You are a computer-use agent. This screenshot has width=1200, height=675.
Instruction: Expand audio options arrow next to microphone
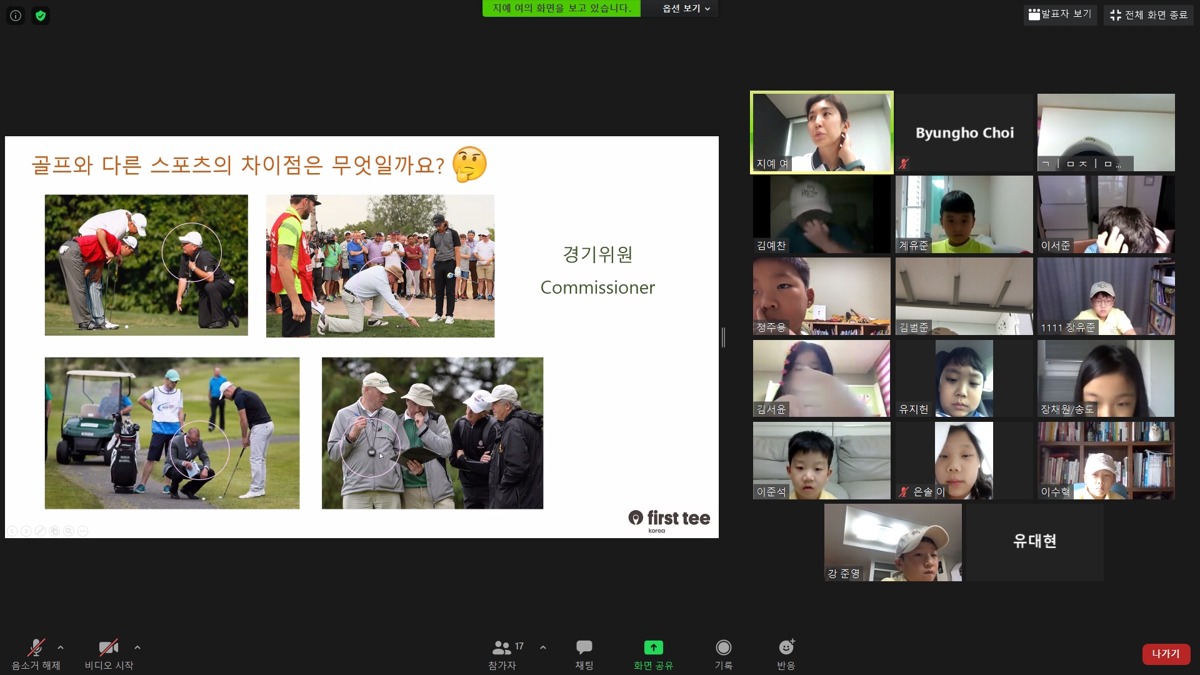pos(61,647)
